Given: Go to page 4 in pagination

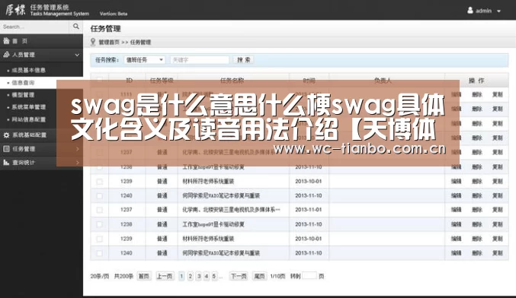Looking at the screenshot, I should coord(207,276).
